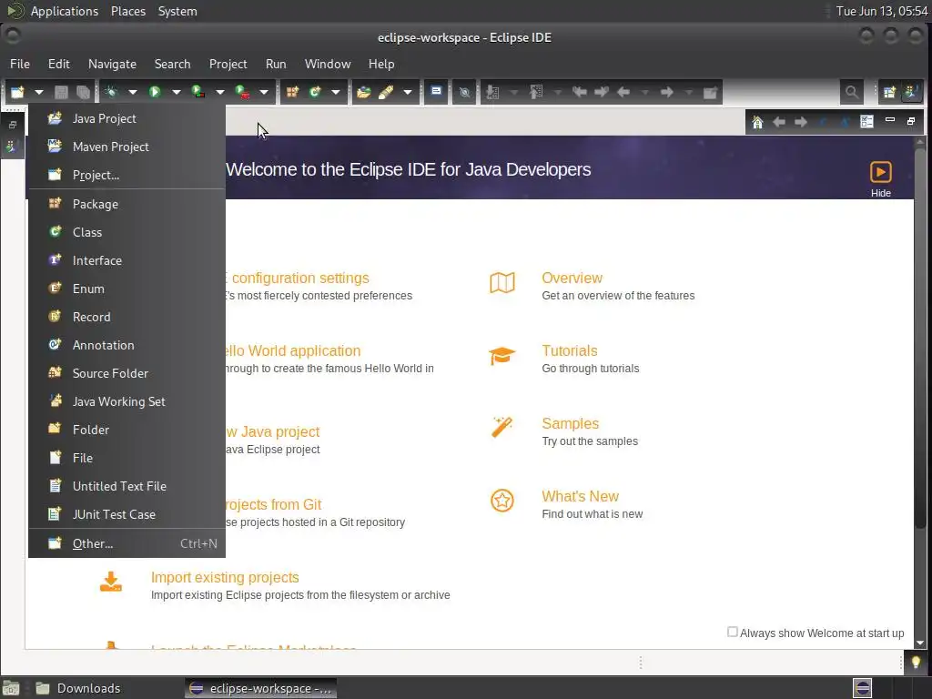Expand the Search toolbar dropdown arrow

(407, 92)
